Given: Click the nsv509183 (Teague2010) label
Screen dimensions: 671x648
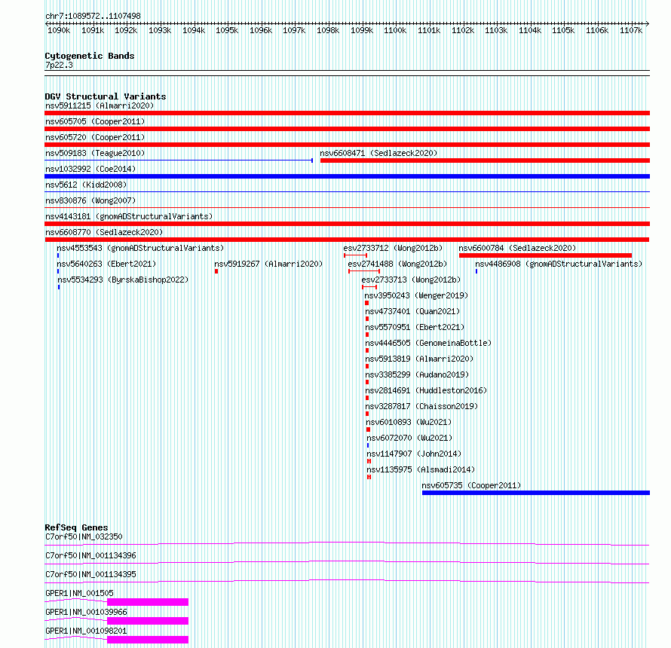Looking at the screenshot, I should 95,153.
